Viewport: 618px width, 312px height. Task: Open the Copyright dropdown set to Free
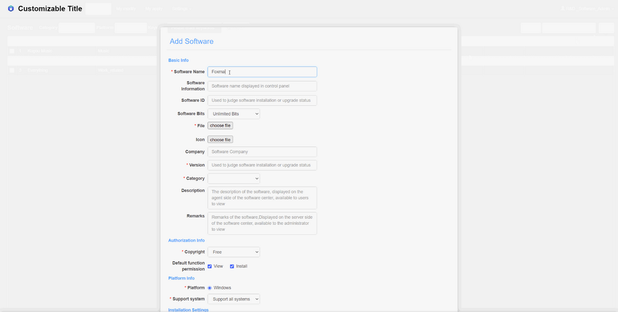(234, 252)
